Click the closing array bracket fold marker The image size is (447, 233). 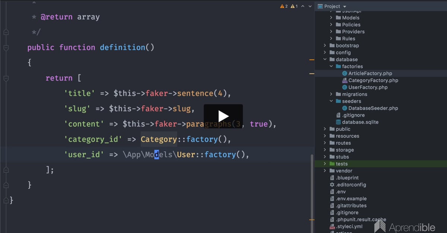6,170
